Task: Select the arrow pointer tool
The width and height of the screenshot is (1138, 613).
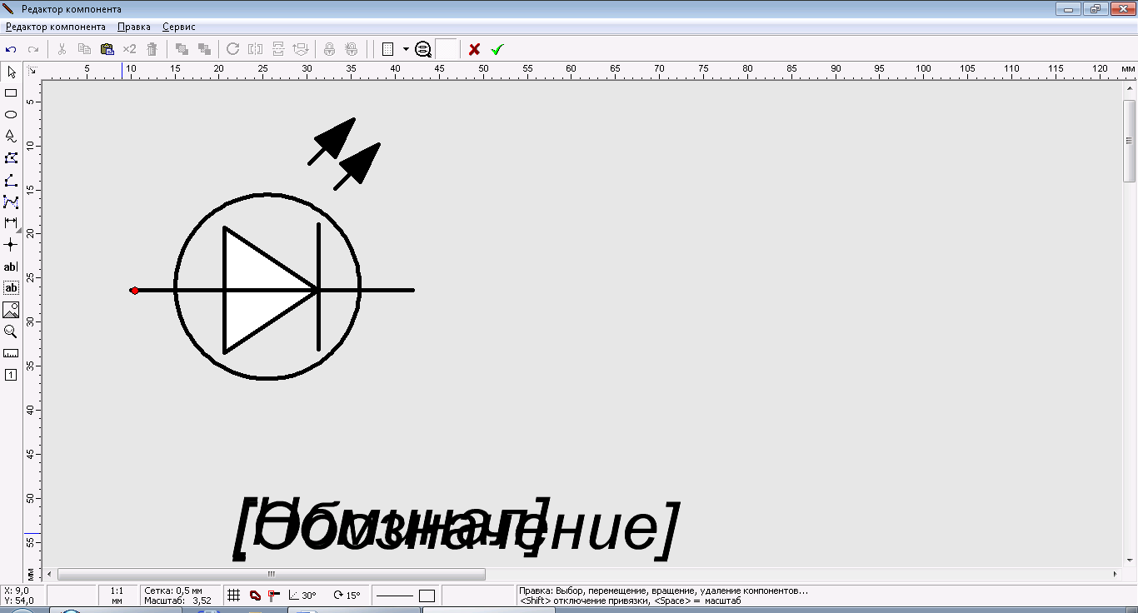Action: (11, 72)
